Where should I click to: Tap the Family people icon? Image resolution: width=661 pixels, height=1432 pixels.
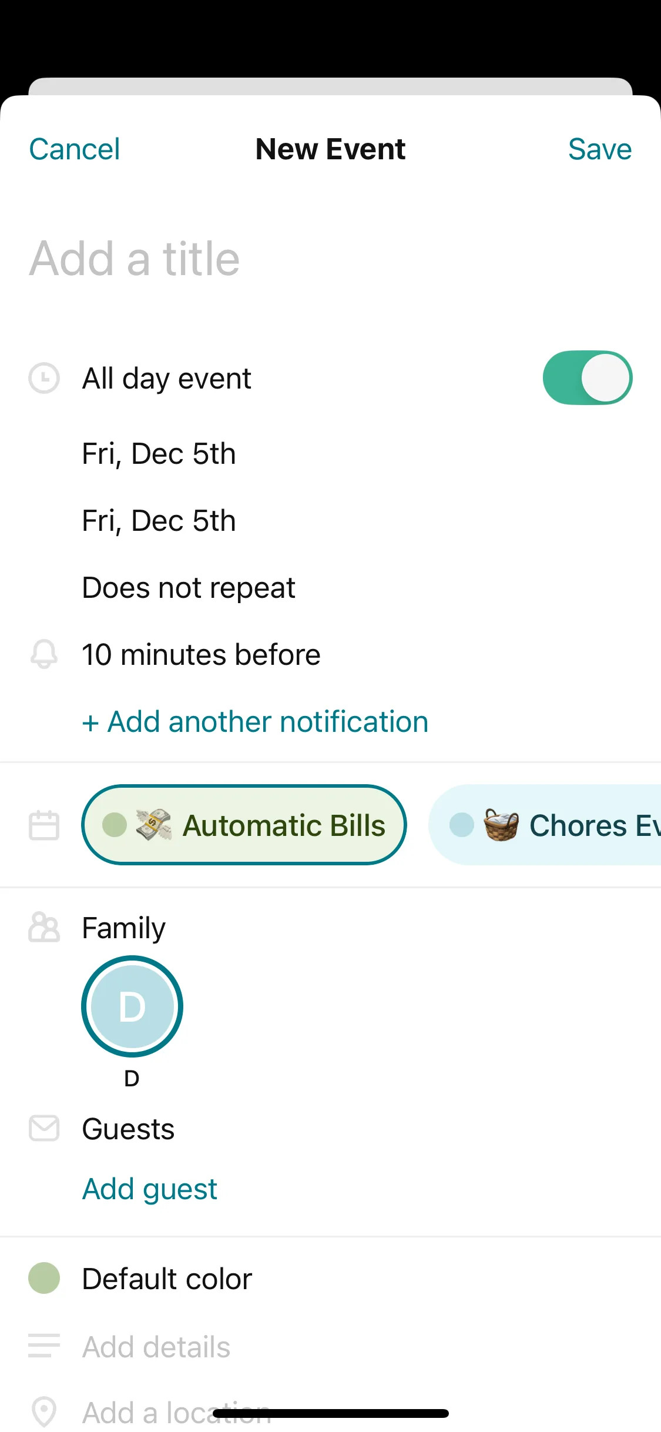tap(44, 928)
